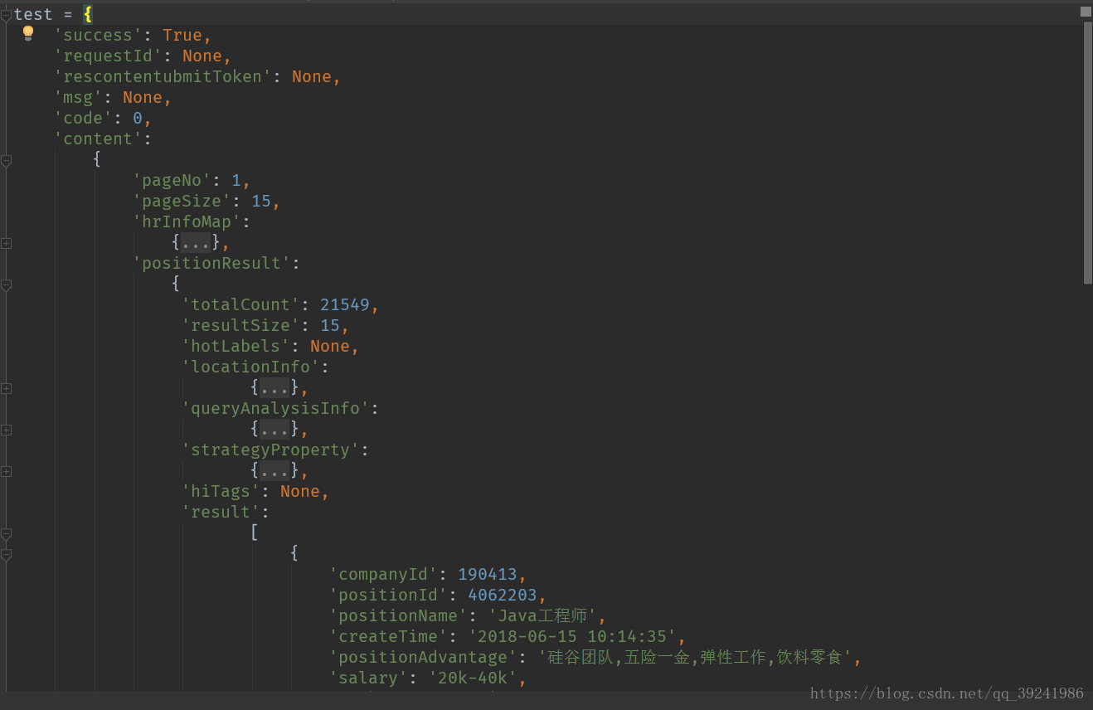This screenshot has height=710, width=1093.
Task: Click the 'salary' key
Action: [x=368, y=678]
